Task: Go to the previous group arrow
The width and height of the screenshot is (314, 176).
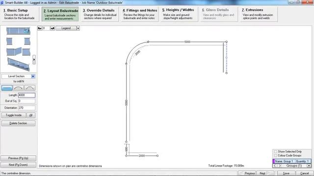Action: [275, 166]
